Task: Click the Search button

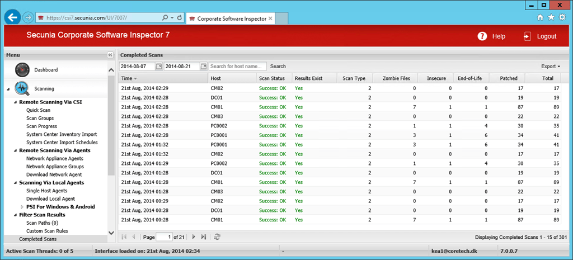Action: [x=278, y=67]
